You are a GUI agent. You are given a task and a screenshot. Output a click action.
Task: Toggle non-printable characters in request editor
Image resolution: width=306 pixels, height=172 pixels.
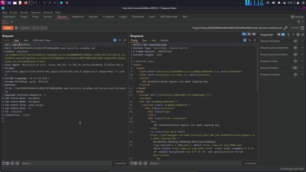click(x=120, y=40)
